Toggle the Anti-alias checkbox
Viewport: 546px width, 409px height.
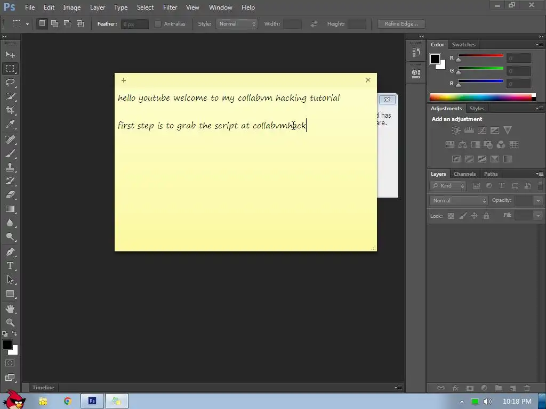click(158, 23)
